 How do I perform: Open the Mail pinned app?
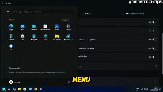tap(22, 27)
